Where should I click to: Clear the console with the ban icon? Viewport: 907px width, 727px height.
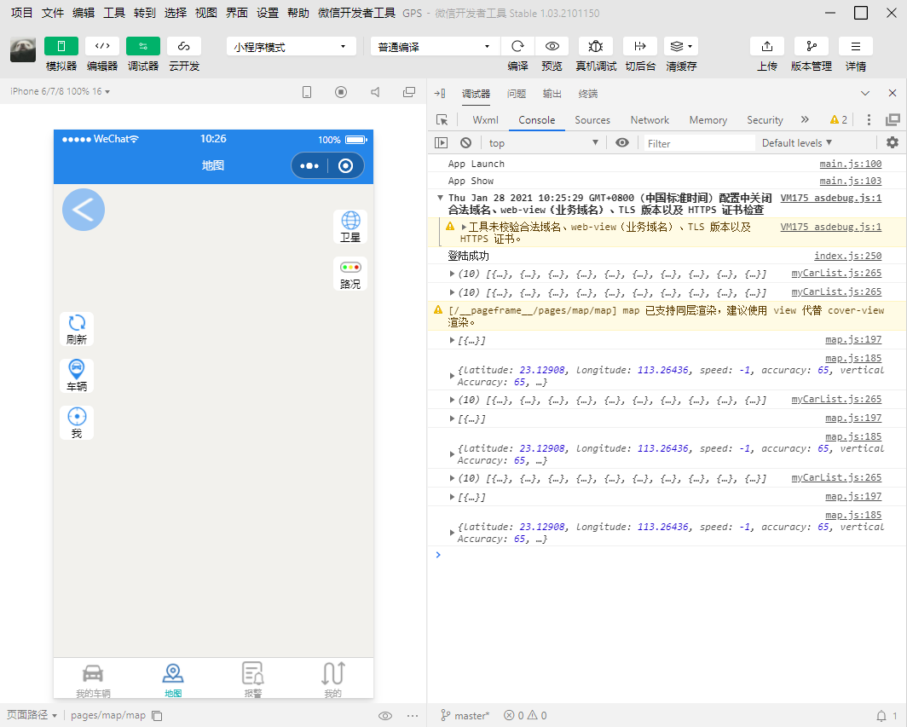point(465,143)
